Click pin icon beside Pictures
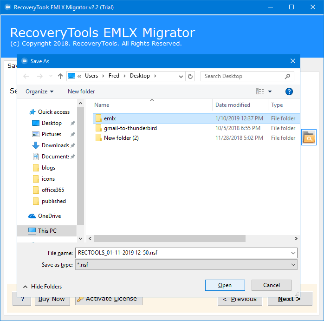Screen dimensions: 324x321 [x=72, y=134]
